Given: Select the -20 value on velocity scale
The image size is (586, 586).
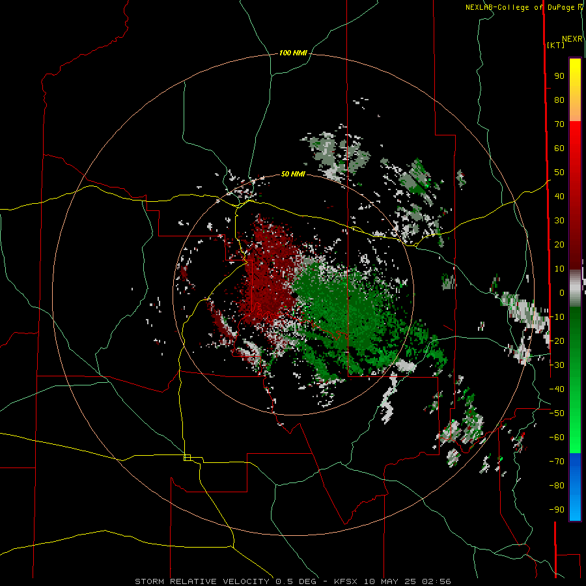Looking at the screenshot, I should coord(557,341).
